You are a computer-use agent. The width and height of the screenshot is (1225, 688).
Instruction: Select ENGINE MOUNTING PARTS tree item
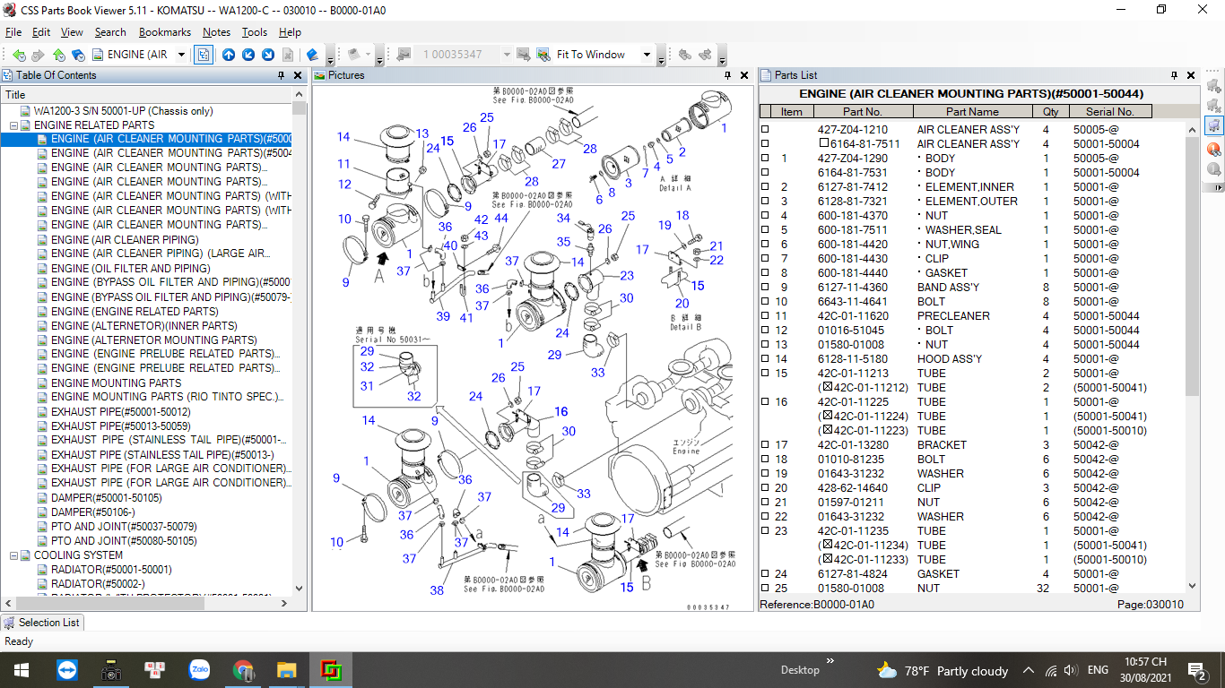click(116, 383)
